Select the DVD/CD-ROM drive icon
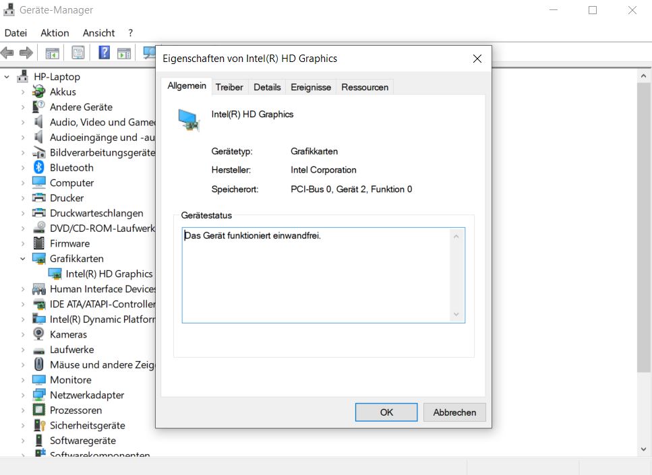The image size is (652, 475). pos(38,228)
